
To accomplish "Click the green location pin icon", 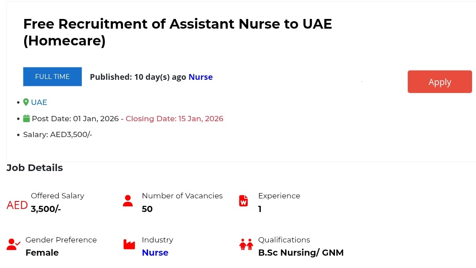I will pos(26,102).
